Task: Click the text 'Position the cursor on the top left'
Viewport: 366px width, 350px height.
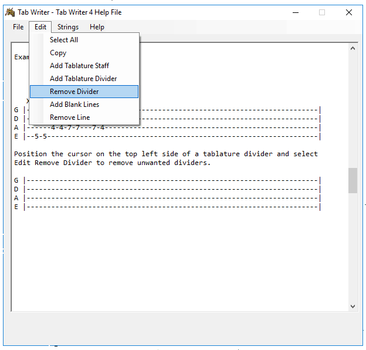Action: point(83,154)
